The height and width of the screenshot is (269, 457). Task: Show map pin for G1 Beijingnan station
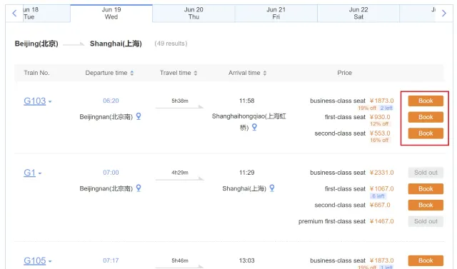pyautogui.click(x=139, y=188)
